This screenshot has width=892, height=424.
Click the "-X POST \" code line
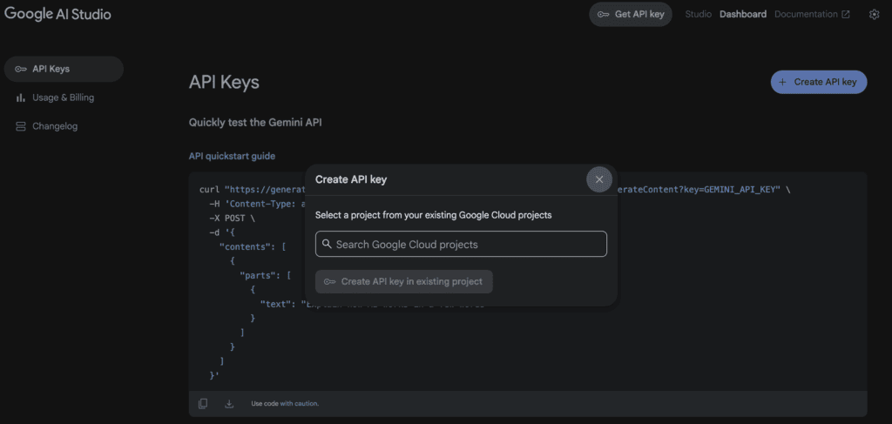click(x=231, y=219)
